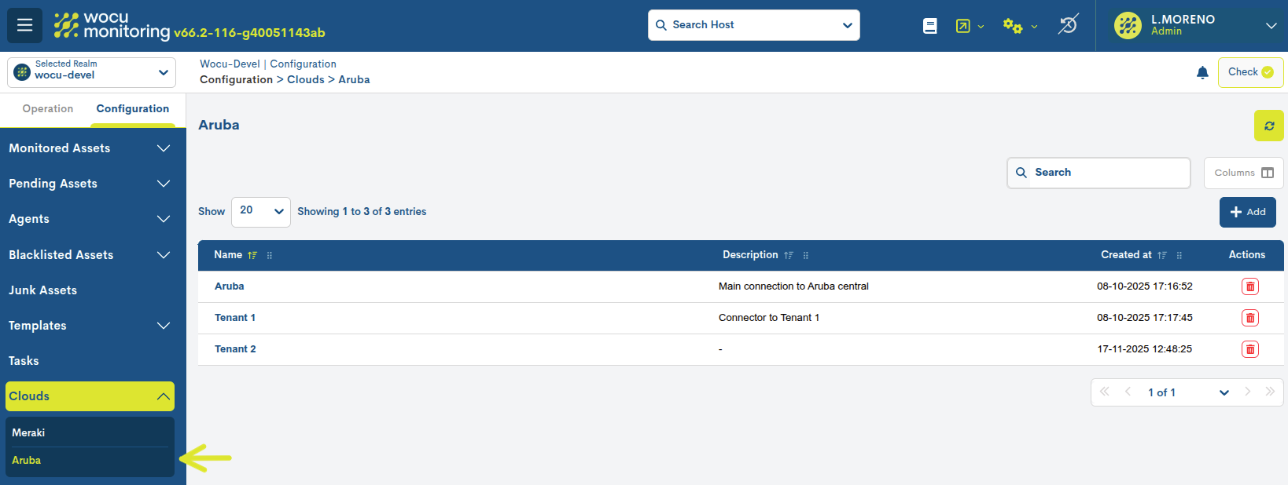Open the documentation book icon
1288x485 pixels.
[929, 26]
